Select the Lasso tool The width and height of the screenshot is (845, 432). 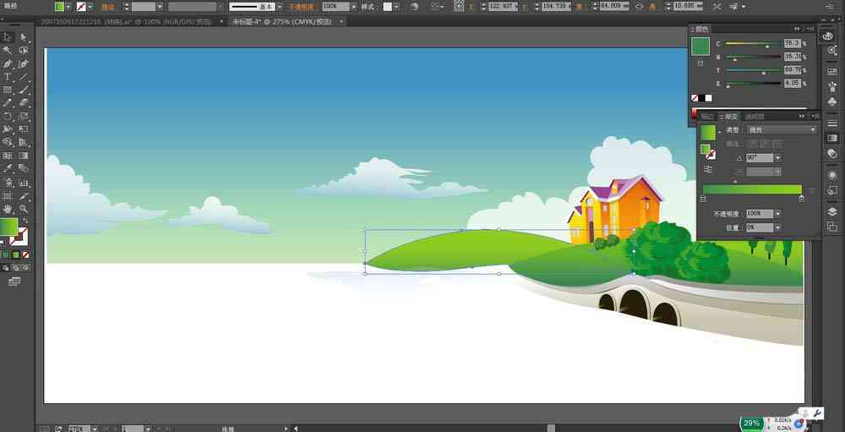(x=23, y=50)
